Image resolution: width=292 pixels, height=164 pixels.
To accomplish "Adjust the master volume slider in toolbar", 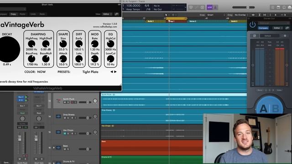I will tap(243, 7).
